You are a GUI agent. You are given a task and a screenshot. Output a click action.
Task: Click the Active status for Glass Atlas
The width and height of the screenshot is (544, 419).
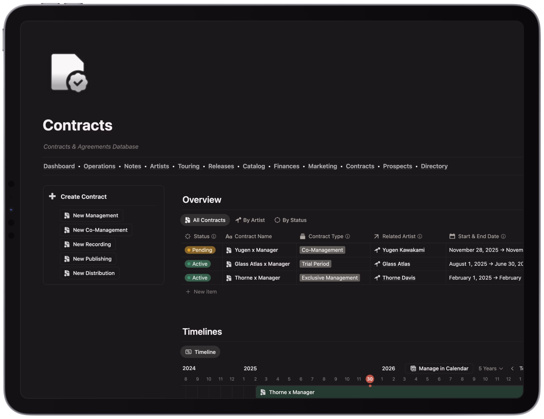197,264
